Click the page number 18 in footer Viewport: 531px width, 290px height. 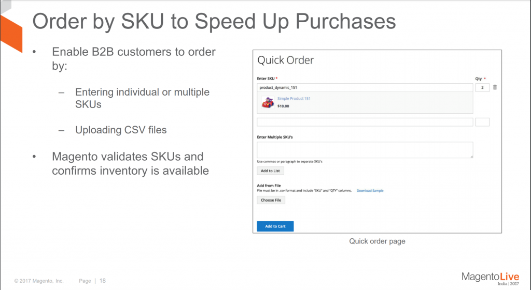103,281
